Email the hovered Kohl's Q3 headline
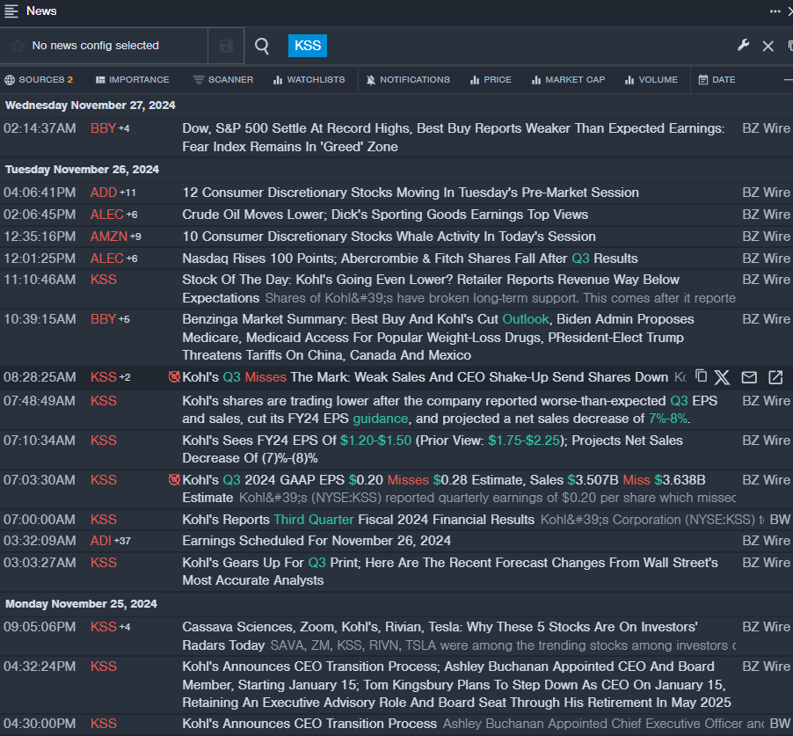The width and height of the screenshot is (793, 736). click(x=749, y=377)
